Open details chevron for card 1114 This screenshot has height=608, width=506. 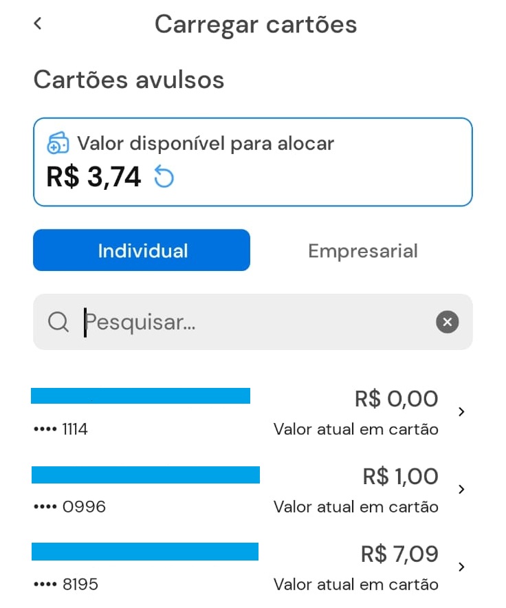[x=461, y=412]
